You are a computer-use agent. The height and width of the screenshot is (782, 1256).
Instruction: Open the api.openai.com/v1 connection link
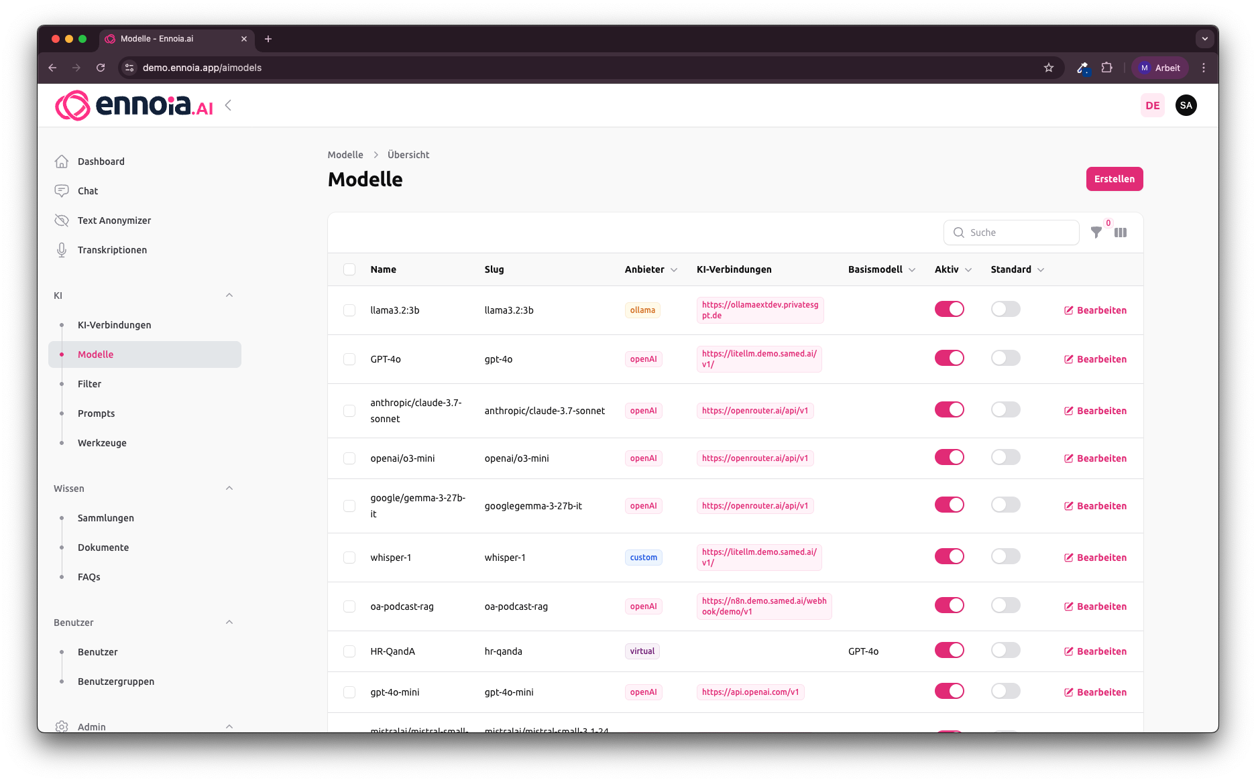click(x=750, y=692)
